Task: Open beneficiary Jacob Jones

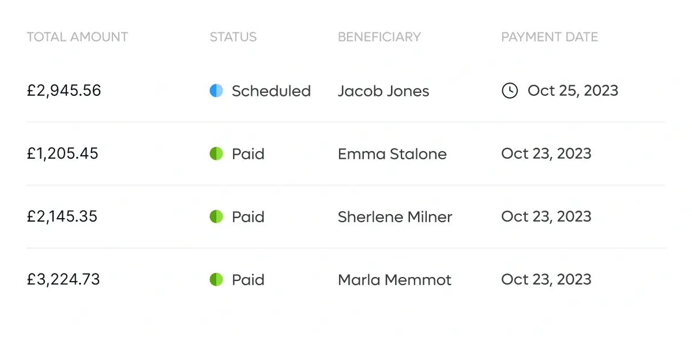Action: pos(383,91)
